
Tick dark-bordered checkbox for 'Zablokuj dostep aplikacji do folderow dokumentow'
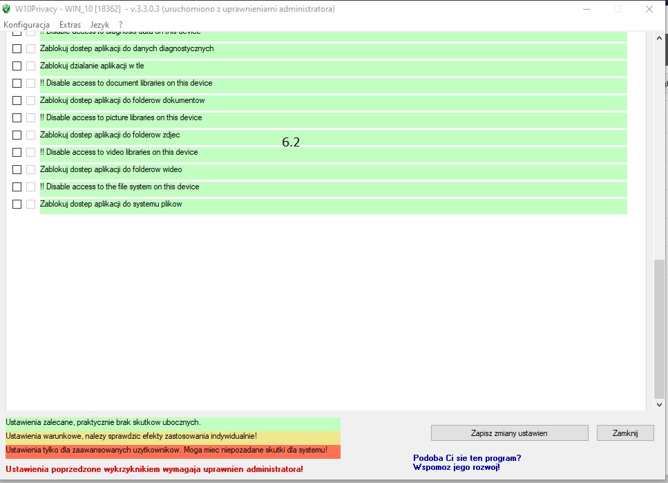tap(17, 101)
